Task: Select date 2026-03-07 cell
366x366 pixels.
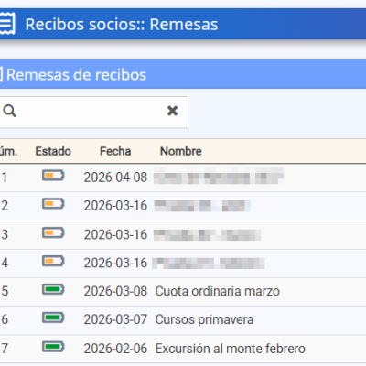Action: [115, 319]
